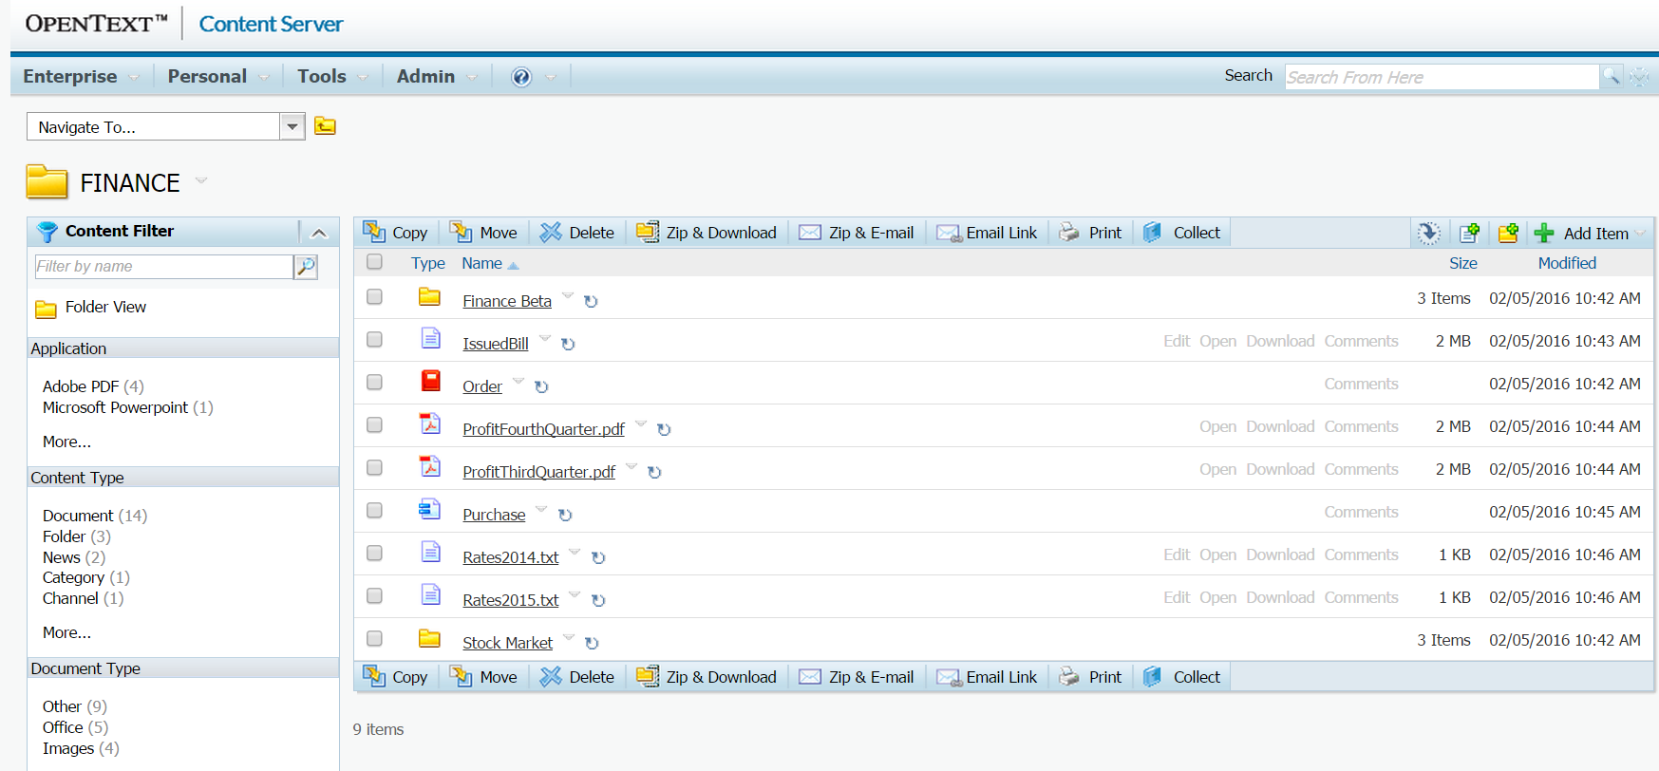Image resolution: width=1659 pixels, height=771 pixels.
Task: Click Download for Rates2014.txt
Action: tap(1280, 555)
